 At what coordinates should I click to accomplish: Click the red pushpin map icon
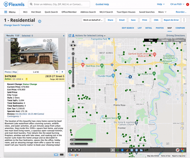pyautogui.click(x=178, y=150)
